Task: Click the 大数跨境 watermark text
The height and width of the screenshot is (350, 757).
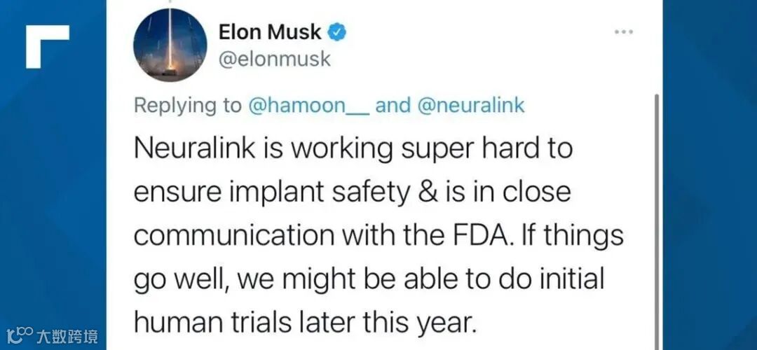Action: (67, 337)
